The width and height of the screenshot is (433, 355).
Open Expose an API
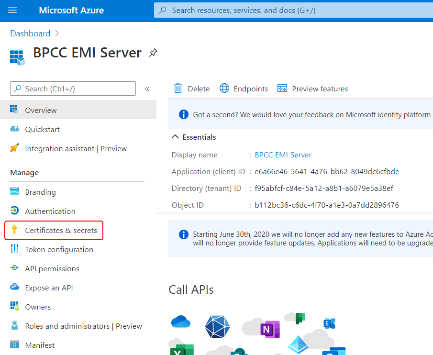click(x=49, y=288)
